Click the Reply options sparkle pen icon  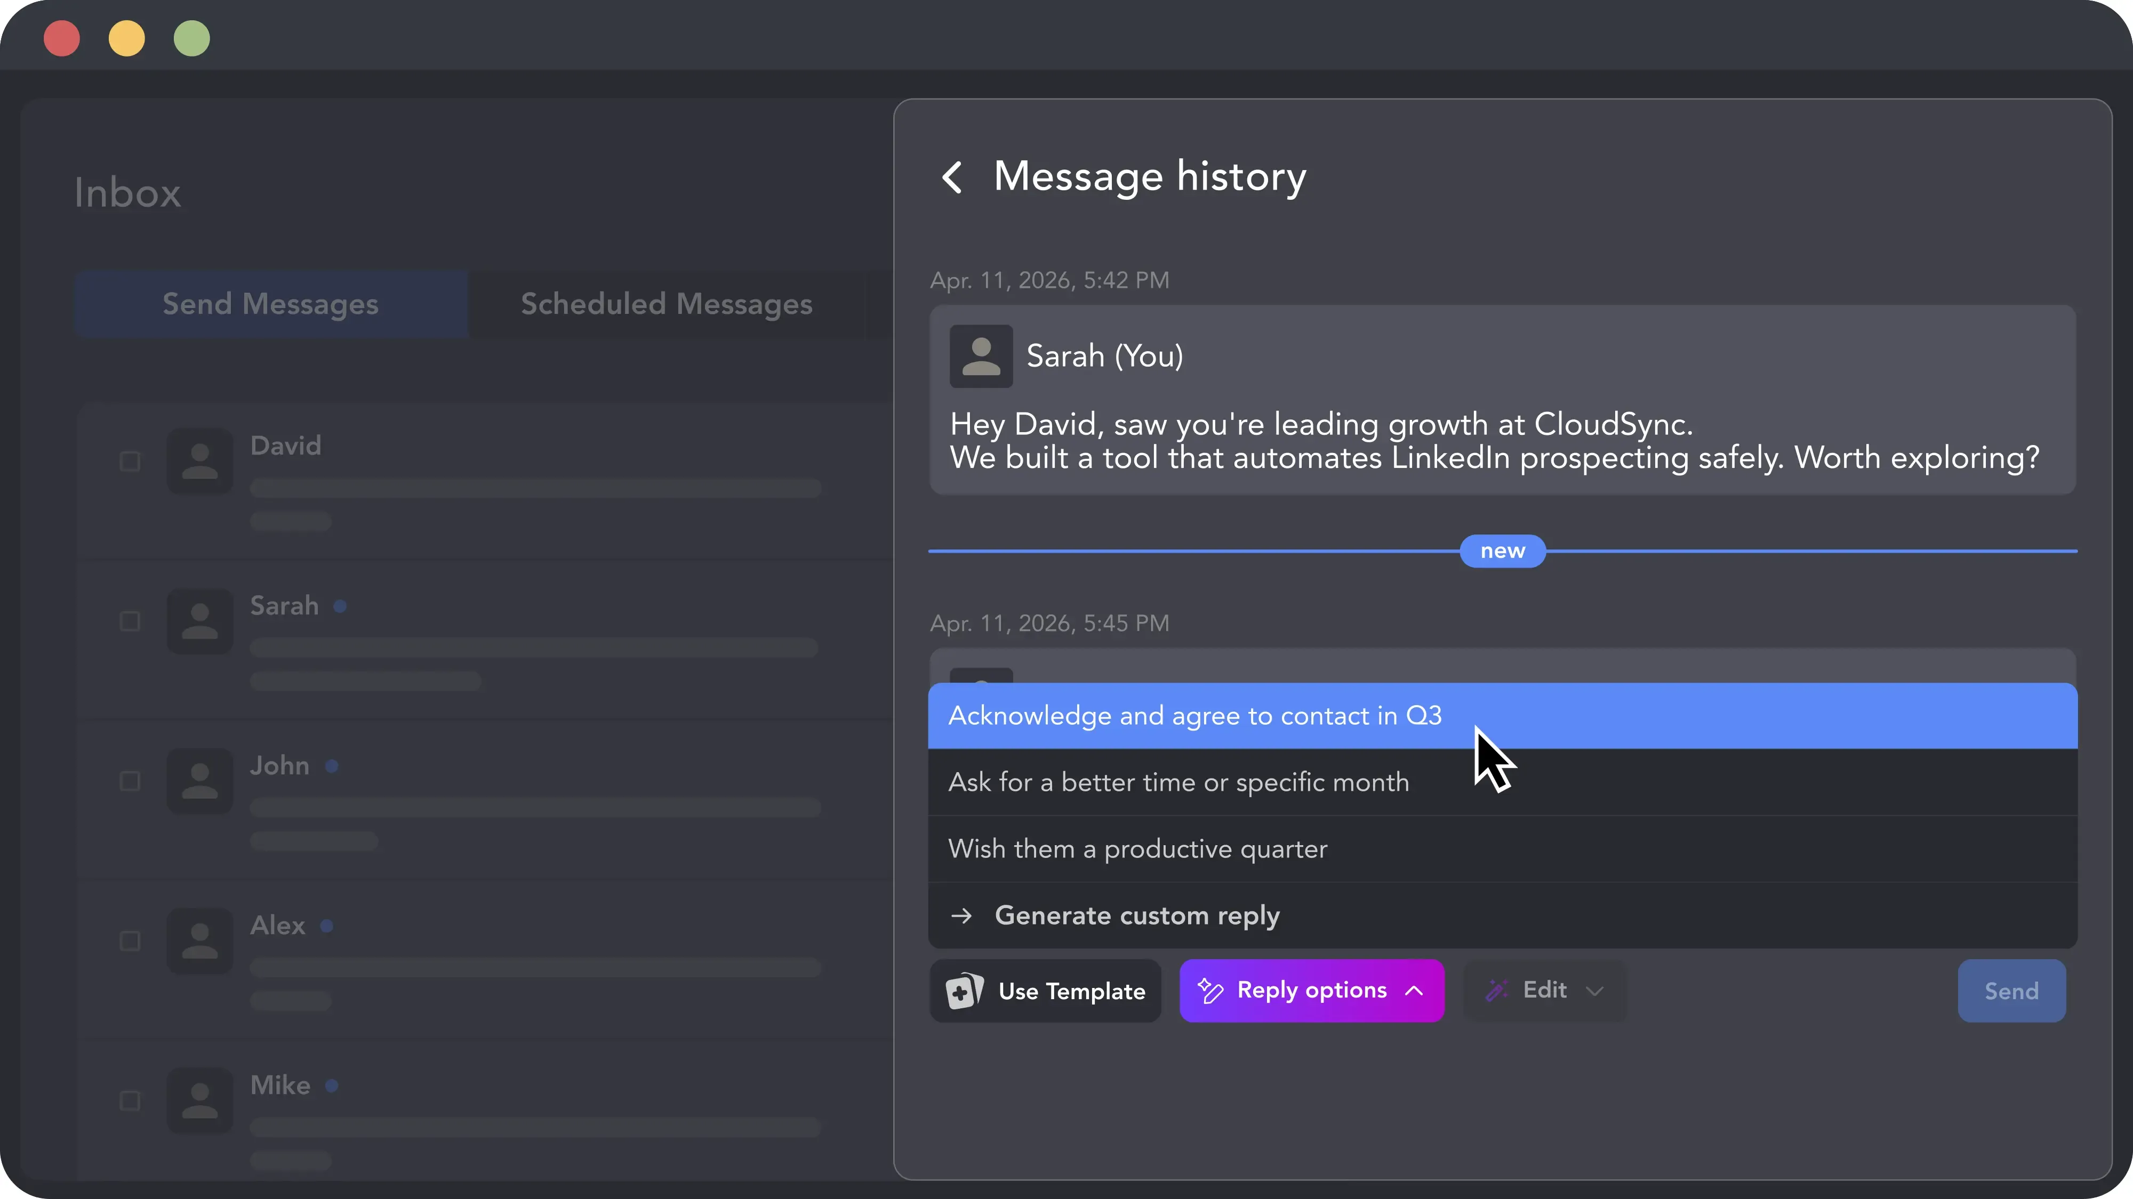pos(1210,991)
